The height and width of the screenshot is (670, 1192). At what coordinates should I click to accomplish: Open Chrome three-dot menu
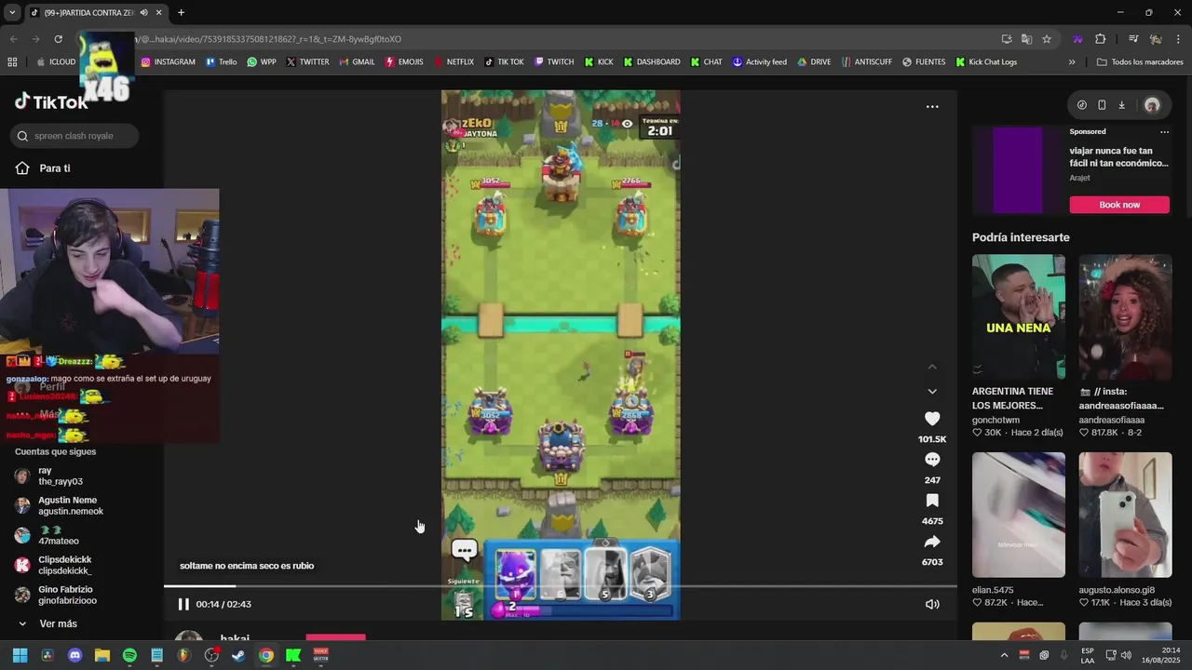pyautogui.click(x=1178, y=39)
